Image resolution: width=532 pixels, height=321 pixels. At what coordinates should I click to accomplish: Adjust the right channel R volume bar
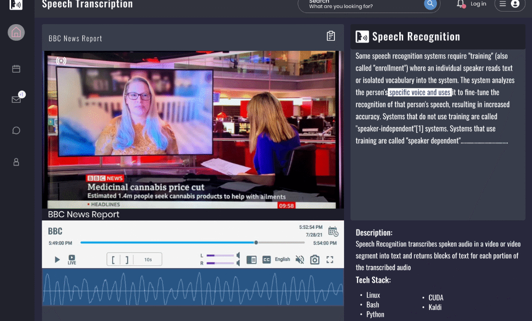pos(220,263)
